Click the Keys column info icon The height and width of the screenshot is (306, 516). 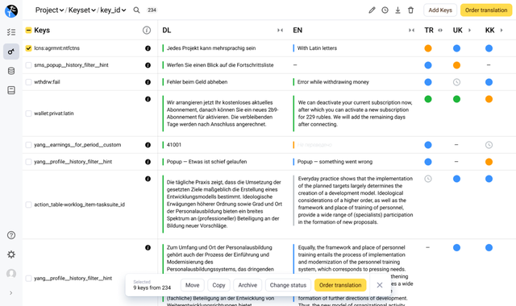pyautogui.click(x=147, y=31)
